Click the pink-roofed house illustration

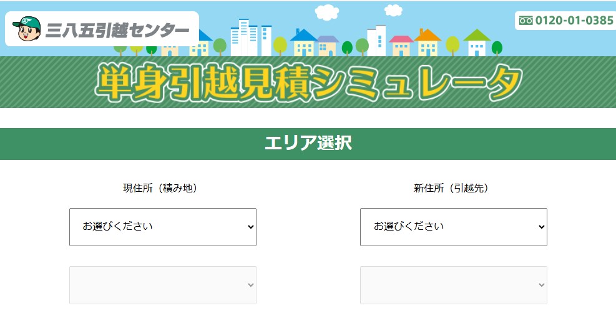coord(401,46)
